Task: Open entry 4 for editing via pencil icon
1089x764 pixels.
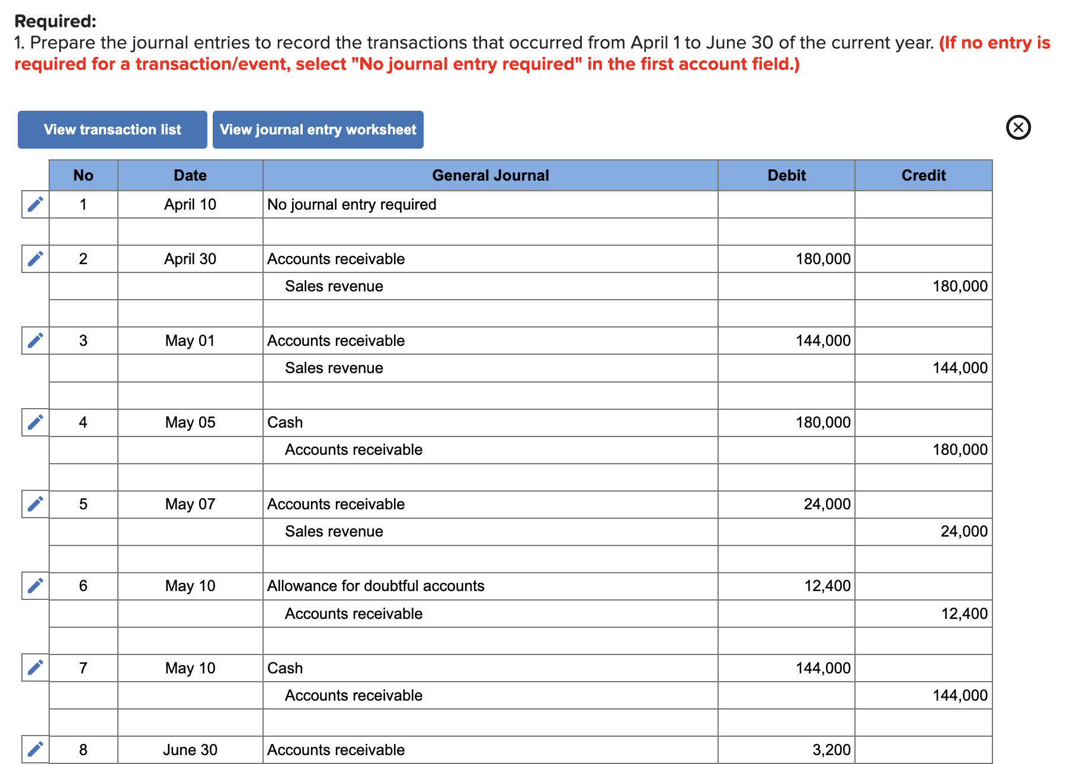Action: 35,422
